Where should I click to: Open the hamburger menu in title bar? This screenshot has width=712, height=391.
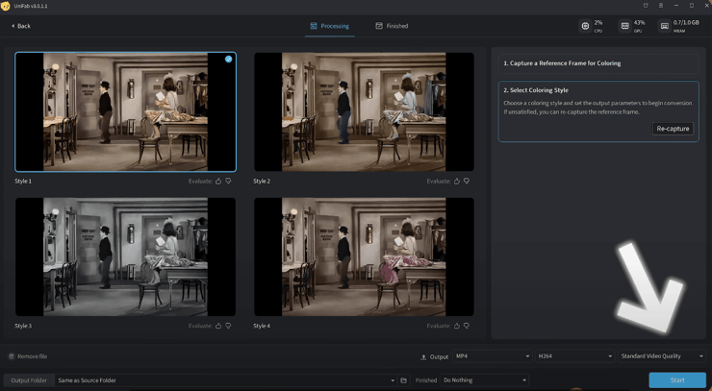661,6
